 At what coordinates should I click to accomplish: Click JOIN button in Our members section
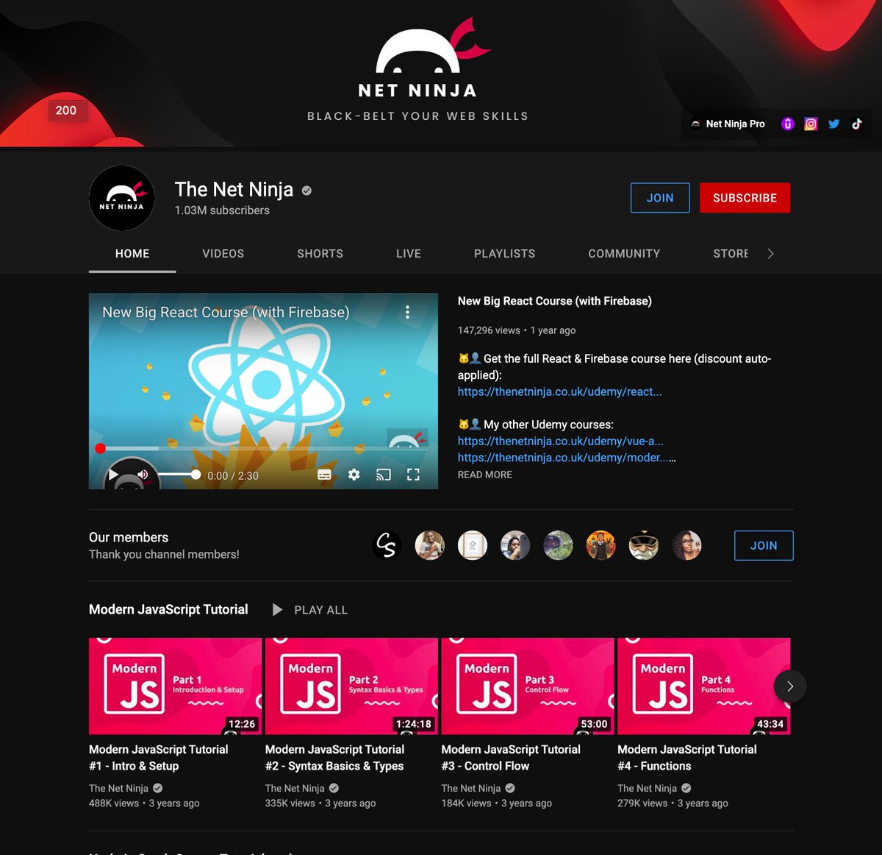tap(764, 545)
